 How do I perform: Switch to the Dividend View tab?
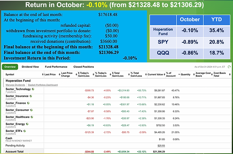30,67
